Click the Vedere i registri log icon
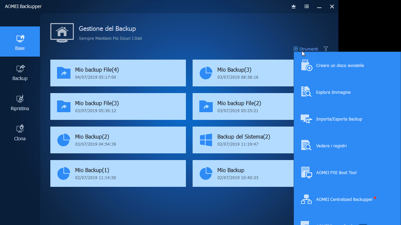 pos(306,146)
